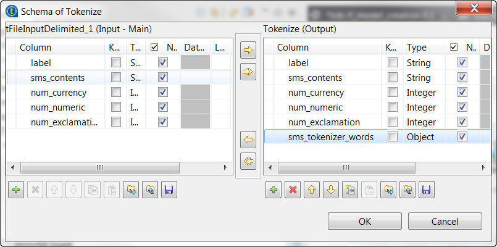497x247 pixels.
Task: Select input row sms_contents
Action: (x=119, y=78)
